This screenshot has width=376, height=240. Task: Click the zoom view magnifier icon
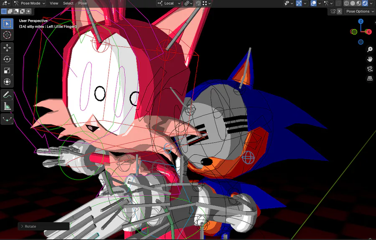click(370, 49)
